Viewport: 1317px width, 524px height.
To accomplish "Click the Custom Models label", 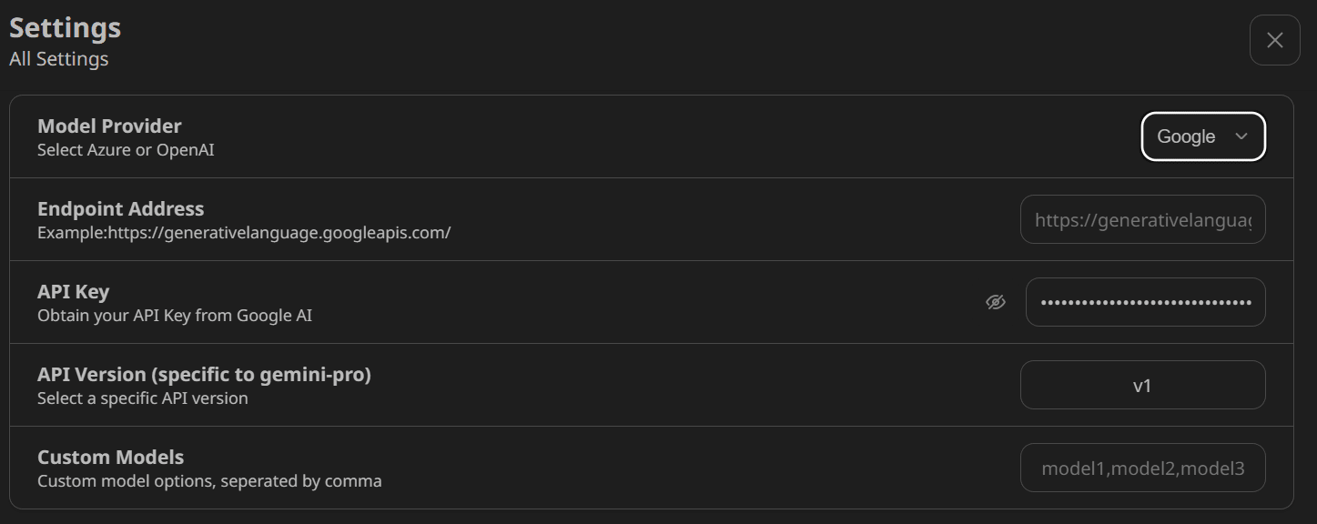I will tap(111, 458).
